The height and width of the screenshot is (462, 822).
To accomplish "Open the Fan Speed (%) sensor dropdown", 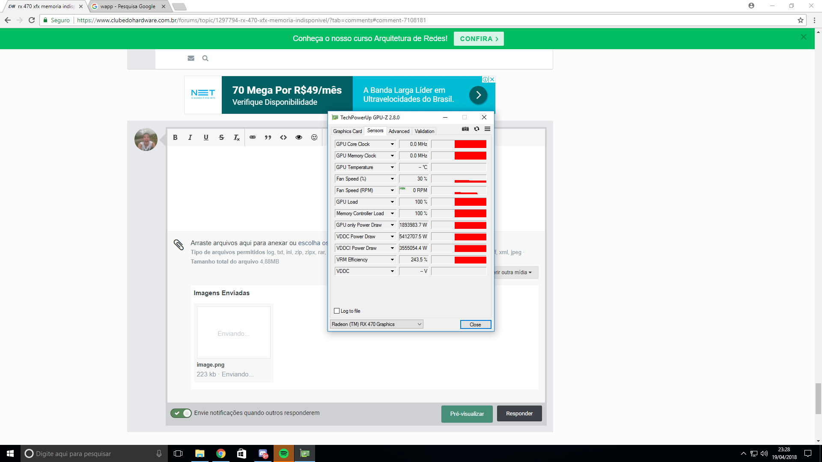I will click(392, 179).
